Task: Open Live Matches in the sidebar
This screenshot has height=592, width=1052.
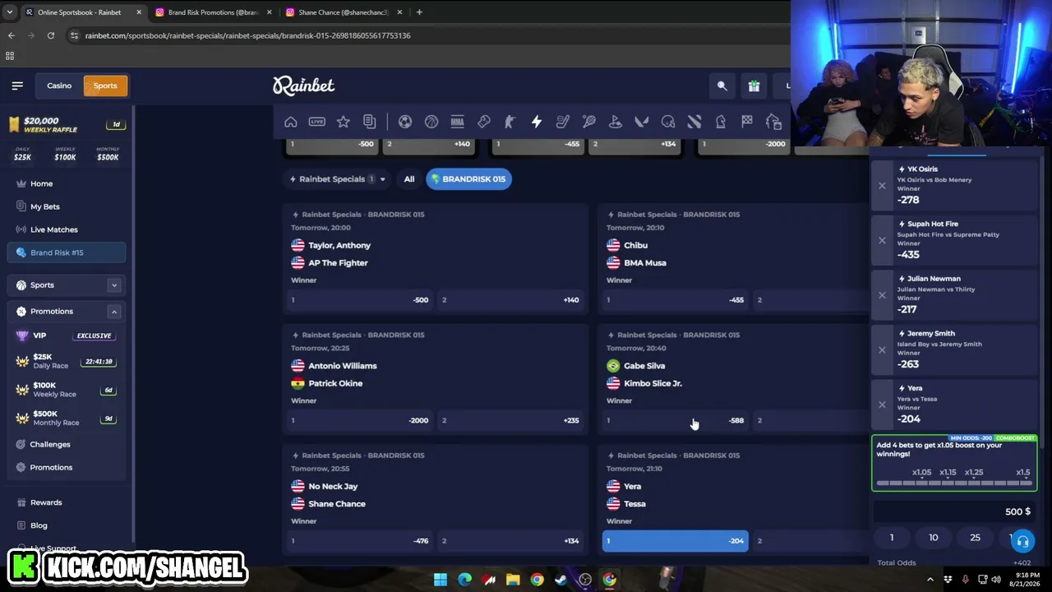Action: [66, 229]
